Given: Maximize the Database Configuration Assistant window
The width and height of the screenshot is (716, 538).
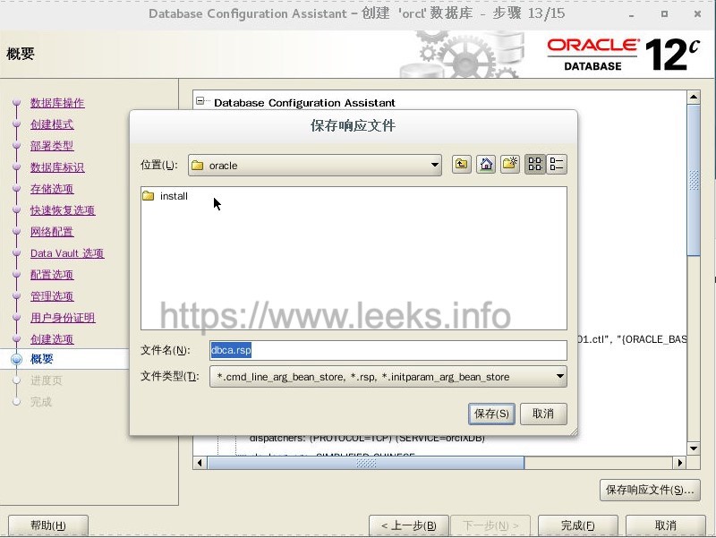Looking at the screenshot, I should tap(664, 14).
